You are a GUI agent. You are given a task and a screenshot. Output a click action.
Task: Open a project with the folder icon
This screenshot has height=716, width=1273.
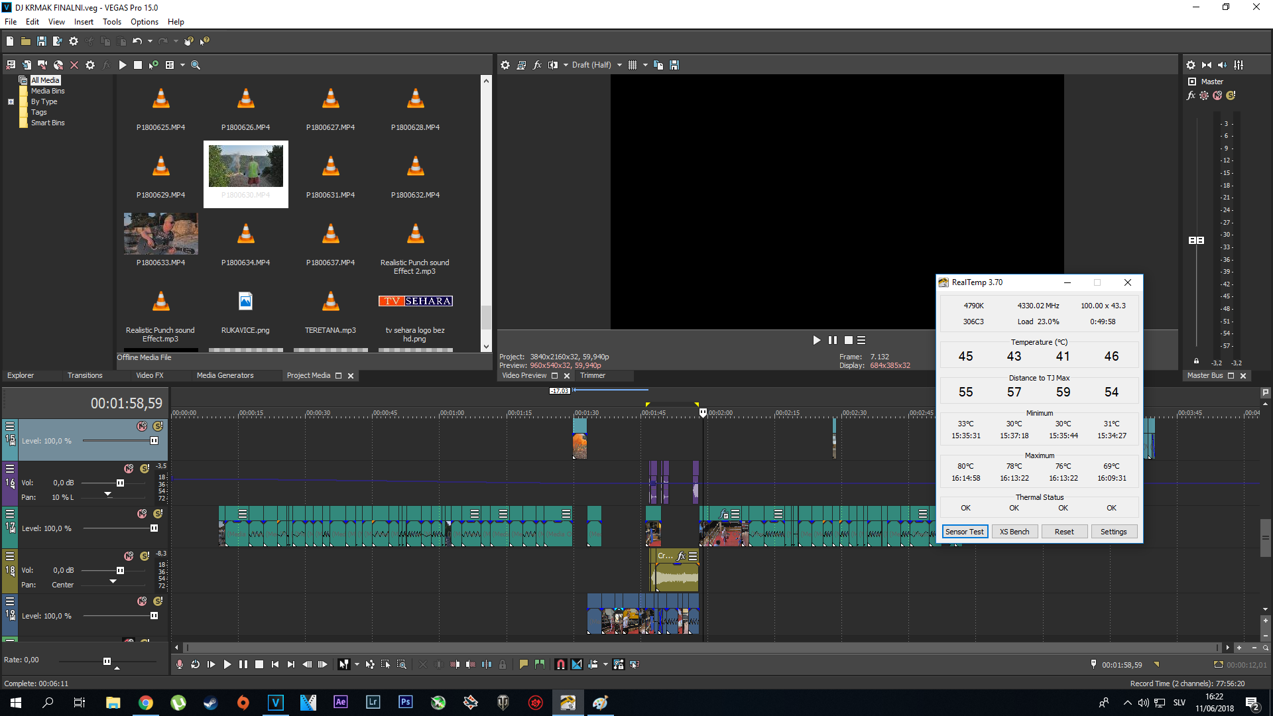click(26, 41)
